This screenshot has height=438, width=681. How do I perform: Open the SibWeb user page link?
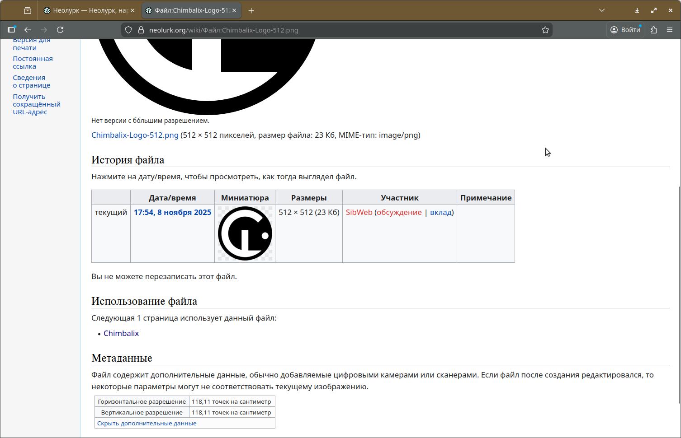point(359,212)
